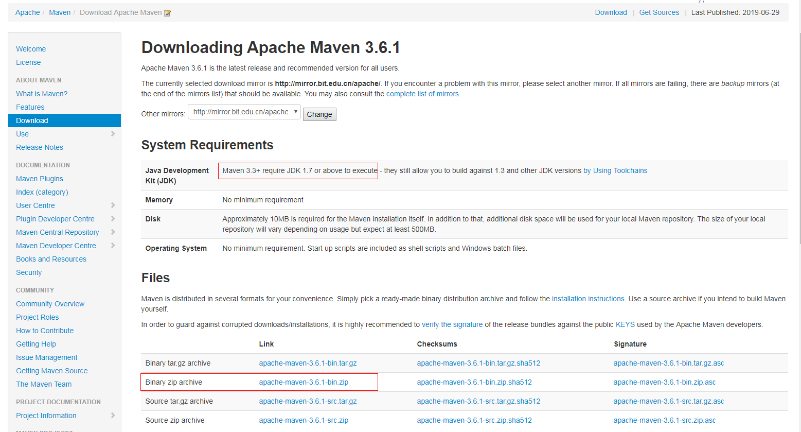Select the highlighted Download sidebar item
801x432 pixels.
[64, 120]
